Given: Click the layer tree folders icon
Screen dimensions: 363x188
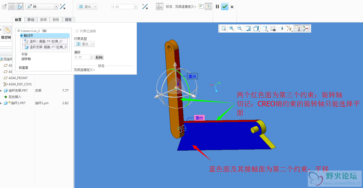Looking at the screenshot, I should click(x=7, y=30).
